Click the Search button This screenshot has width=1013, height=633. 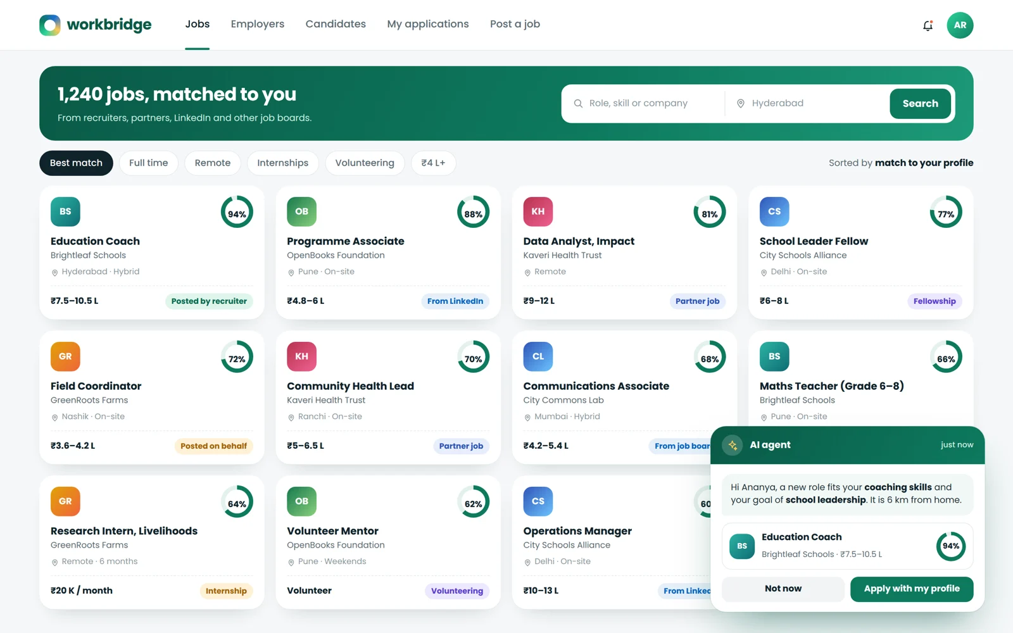(x=920, y=103)
